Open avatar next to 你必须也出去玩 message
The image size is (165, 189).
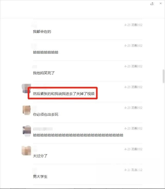[x=26, y=110]
